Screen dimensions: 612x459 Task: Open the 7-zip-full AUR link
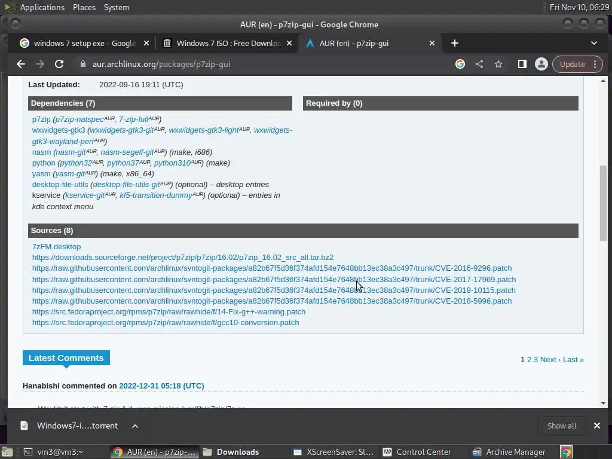click(133, 119)
